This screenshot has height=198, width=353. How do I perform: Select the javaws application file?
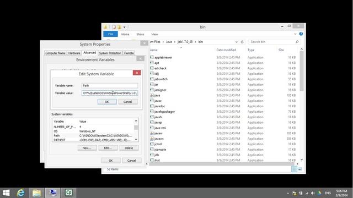(159, 139)
